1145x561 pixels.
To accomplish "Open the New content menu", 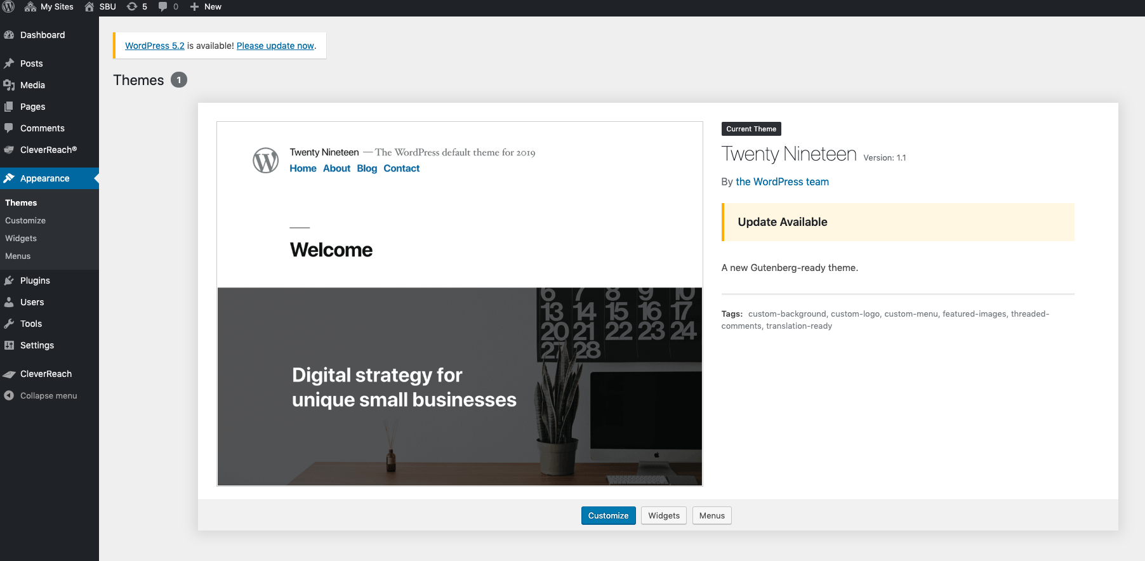I will pyautogui.click(x=206, y=7).
